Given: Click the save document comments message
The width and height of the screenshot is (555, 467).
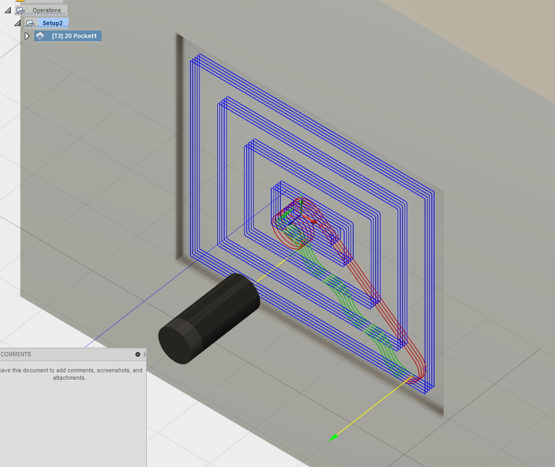Looking at the screenshot, I should point(70,374).
